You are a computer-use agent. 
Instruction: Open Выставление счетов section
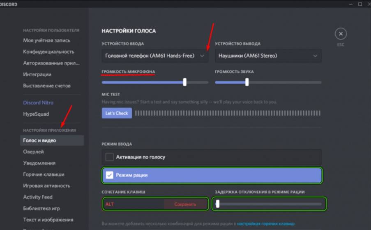click(47, 86)
